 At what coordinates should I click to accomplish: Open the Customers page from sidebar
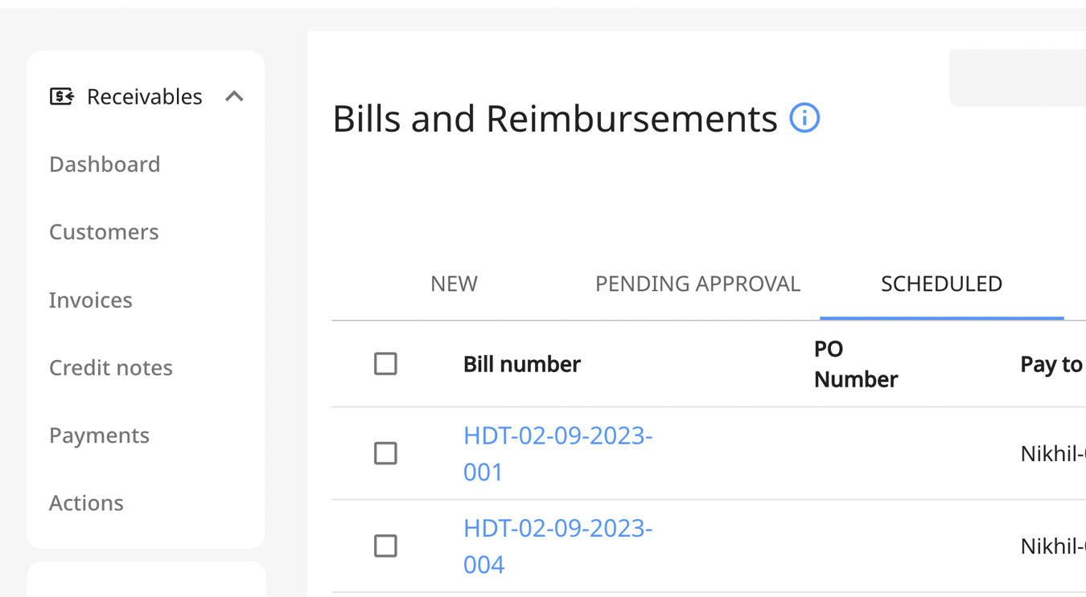point(104,231)
